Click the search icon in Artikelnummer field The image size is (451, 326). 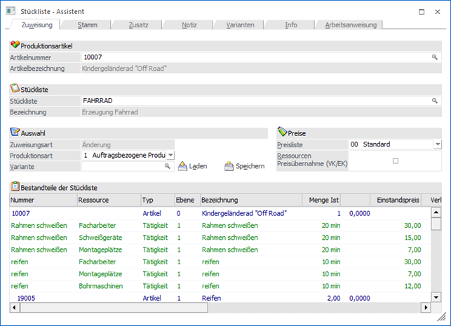[435, 57]
